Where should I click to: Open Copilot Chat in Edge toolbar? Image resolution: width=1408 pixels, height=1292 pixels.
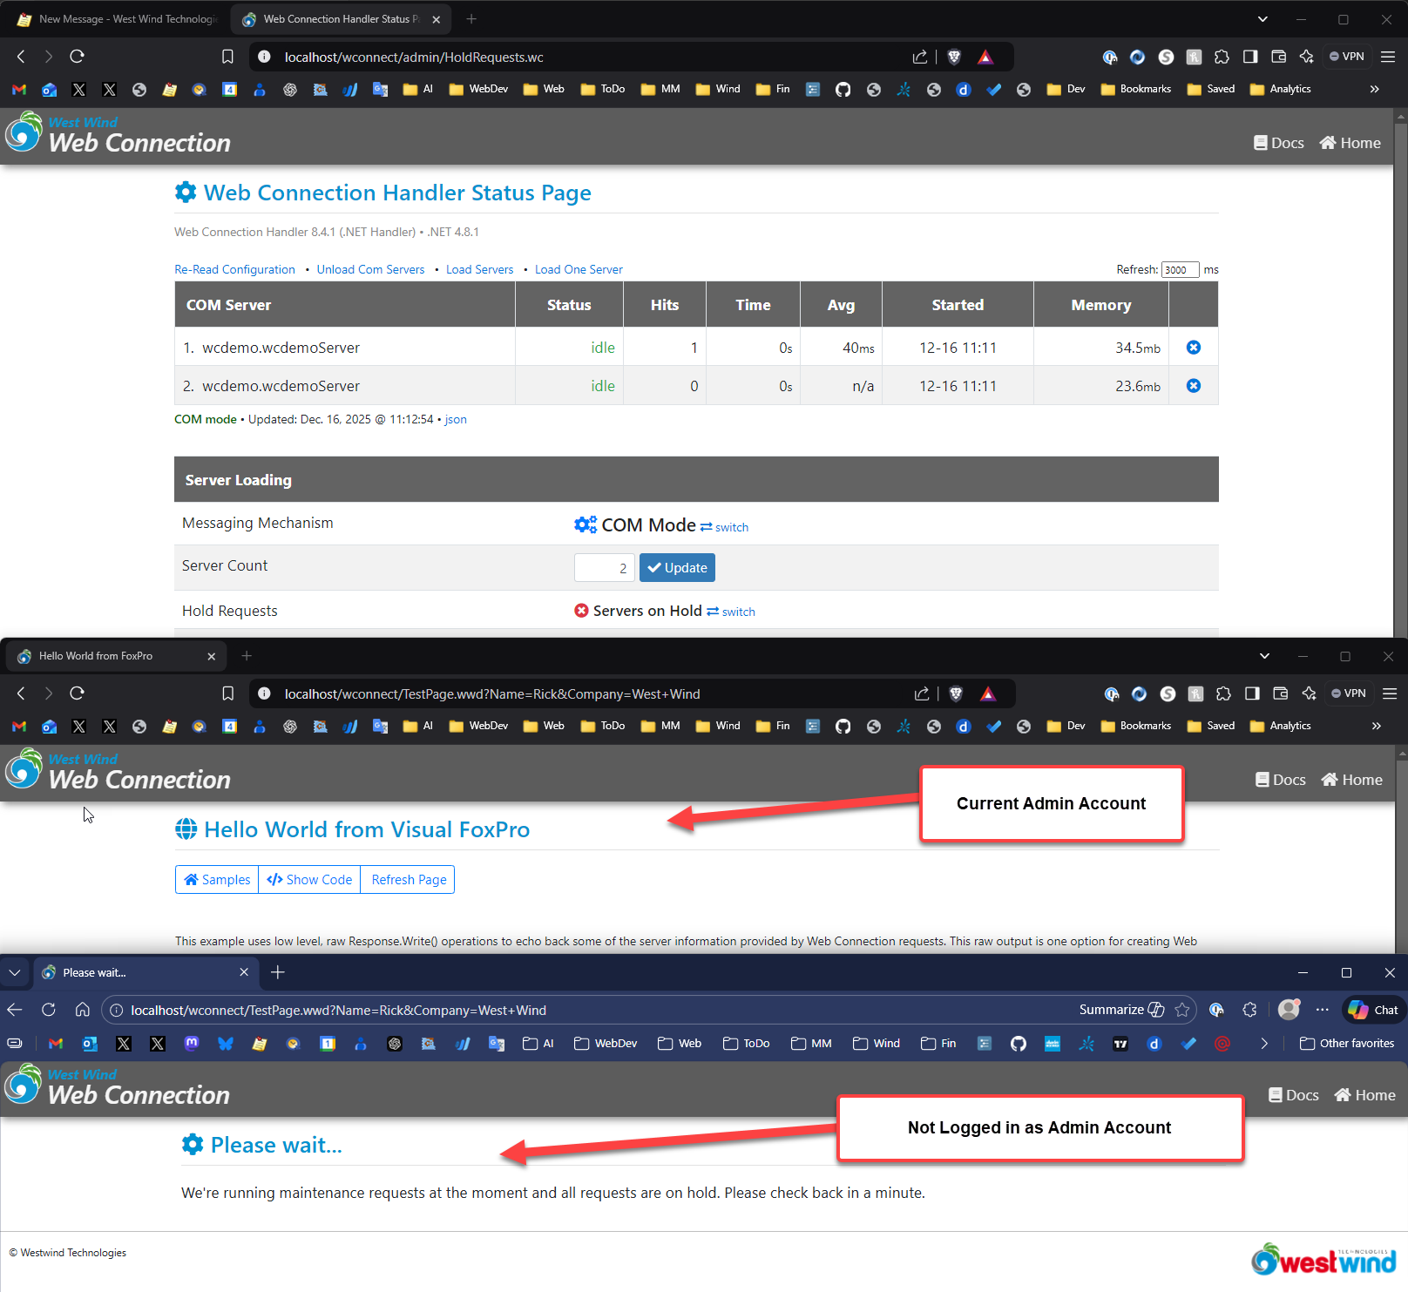[x=1374, y=1010]
